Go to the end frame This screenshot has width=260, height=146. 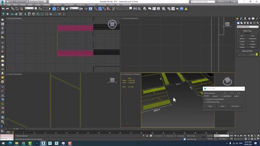click(x=245, y=136)
